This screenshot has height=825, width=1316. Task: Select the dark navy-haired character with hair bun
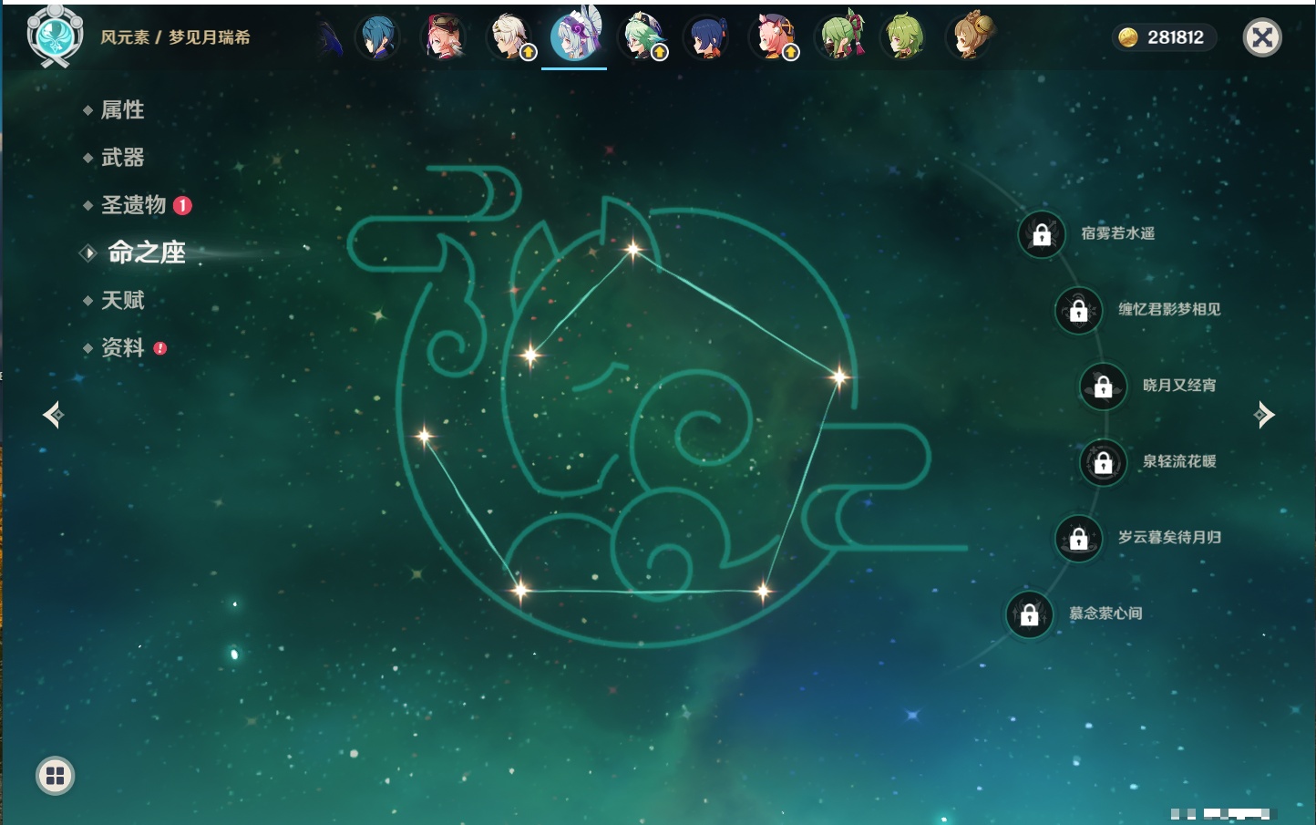click(x=707, y=37)
